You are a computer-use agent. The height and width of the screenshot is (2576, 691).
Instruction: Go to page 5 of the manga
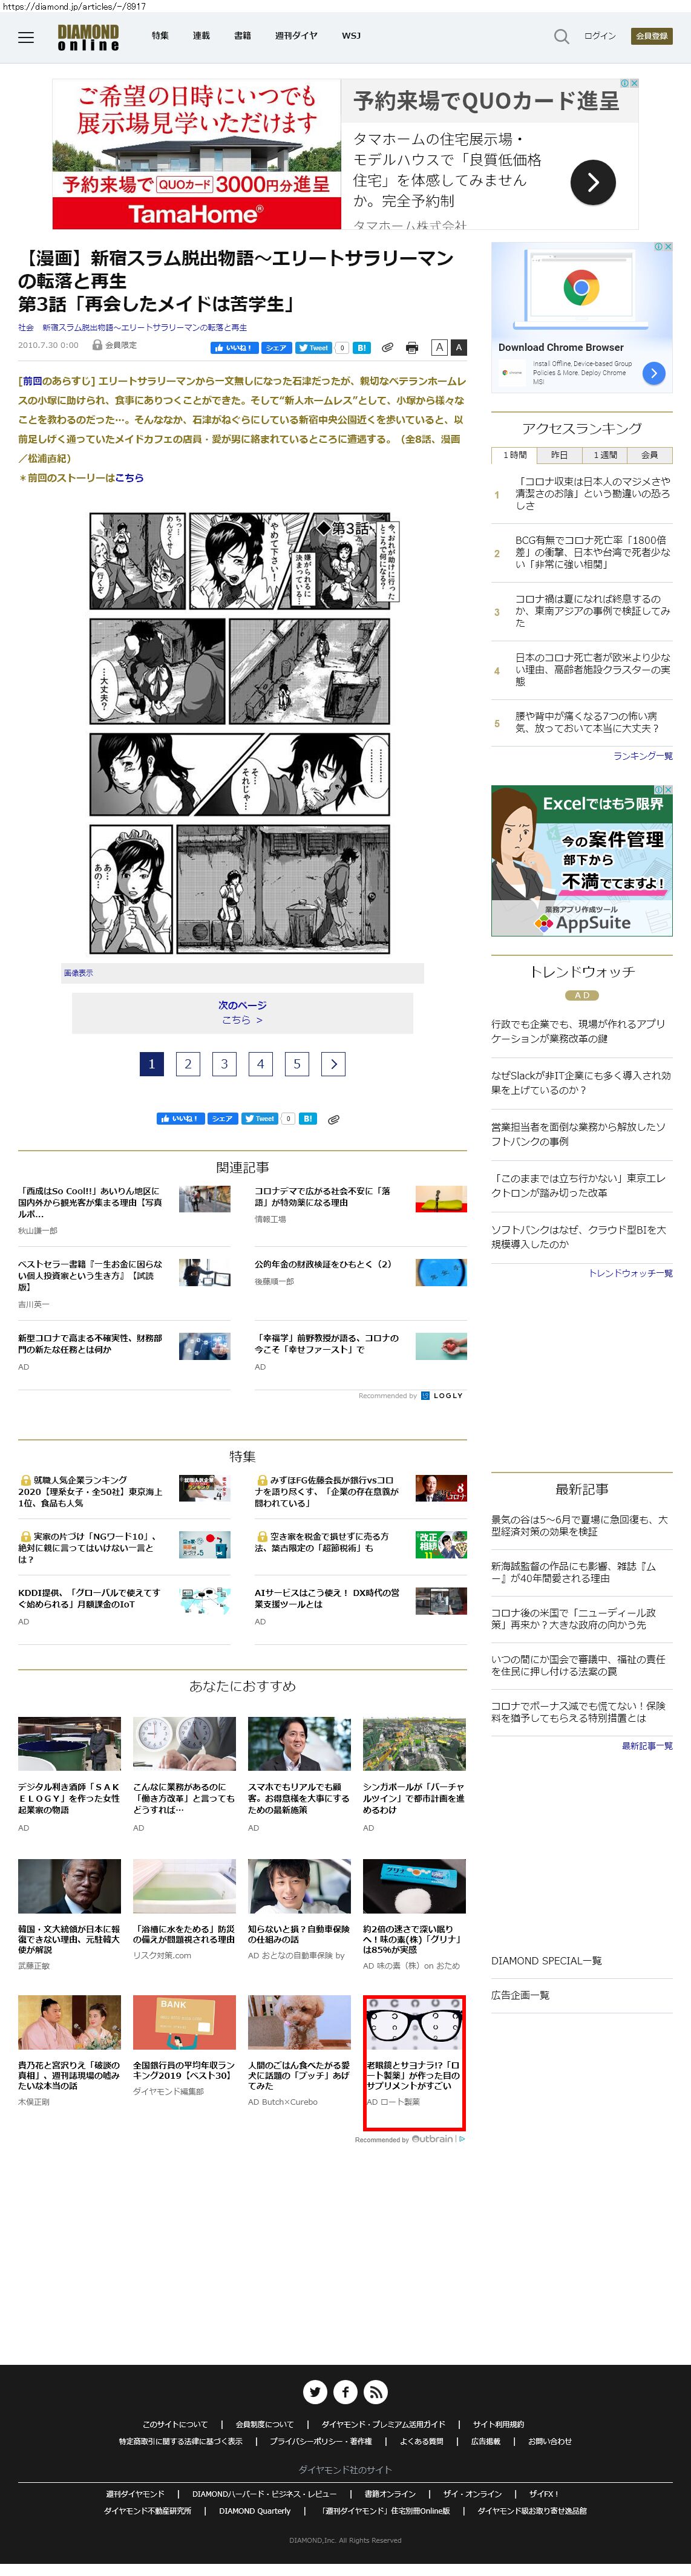point(297,1064)
